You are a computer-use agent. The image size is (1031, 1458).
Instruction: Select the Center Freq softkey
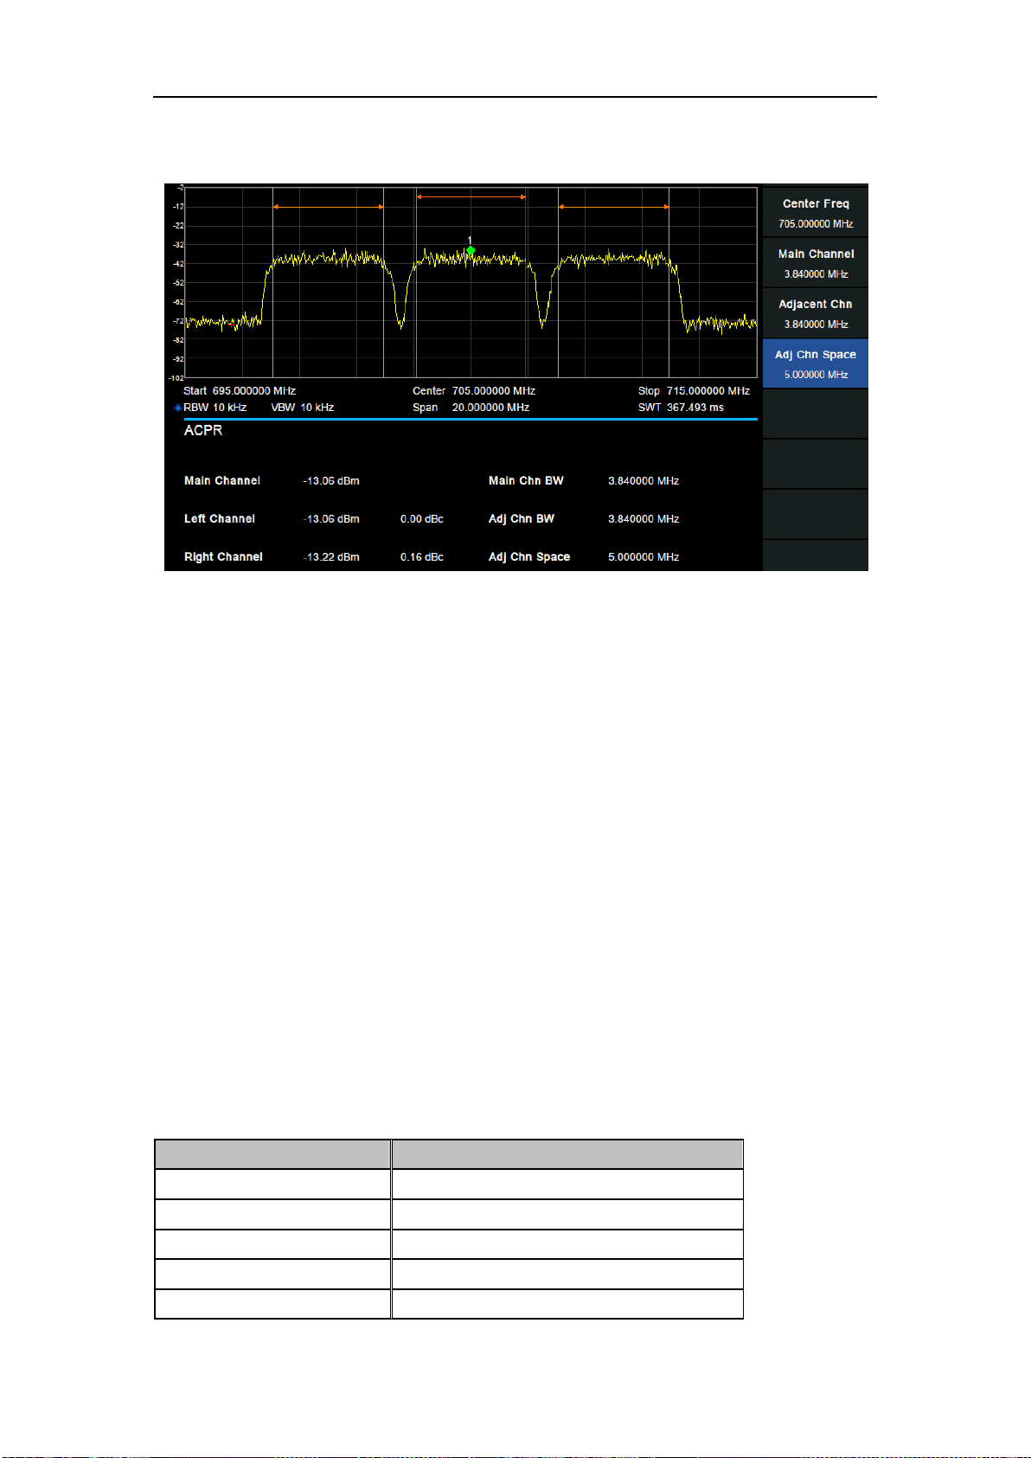point(816,213)
